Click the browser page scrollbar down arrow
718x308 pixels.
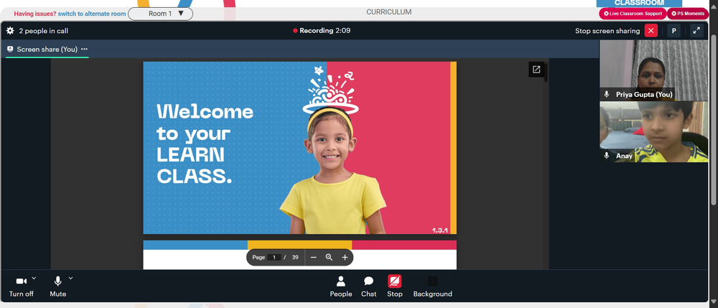coord(714,302)
